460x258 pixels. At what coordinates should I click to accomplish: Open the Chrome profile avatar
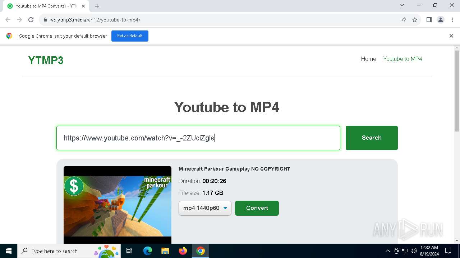(441, 20)
